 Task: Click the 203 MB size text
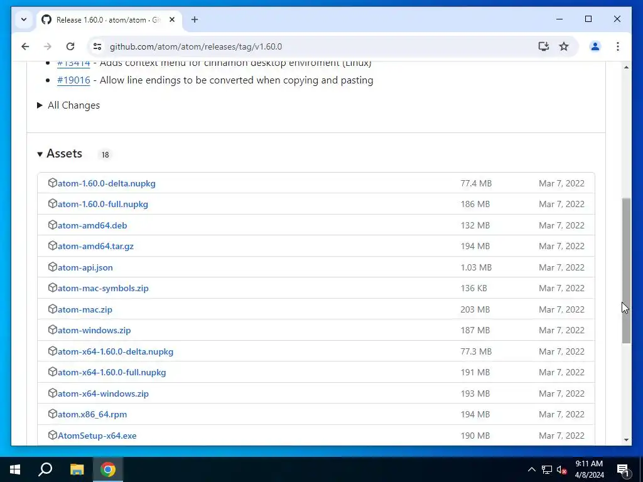pos(475,309)
